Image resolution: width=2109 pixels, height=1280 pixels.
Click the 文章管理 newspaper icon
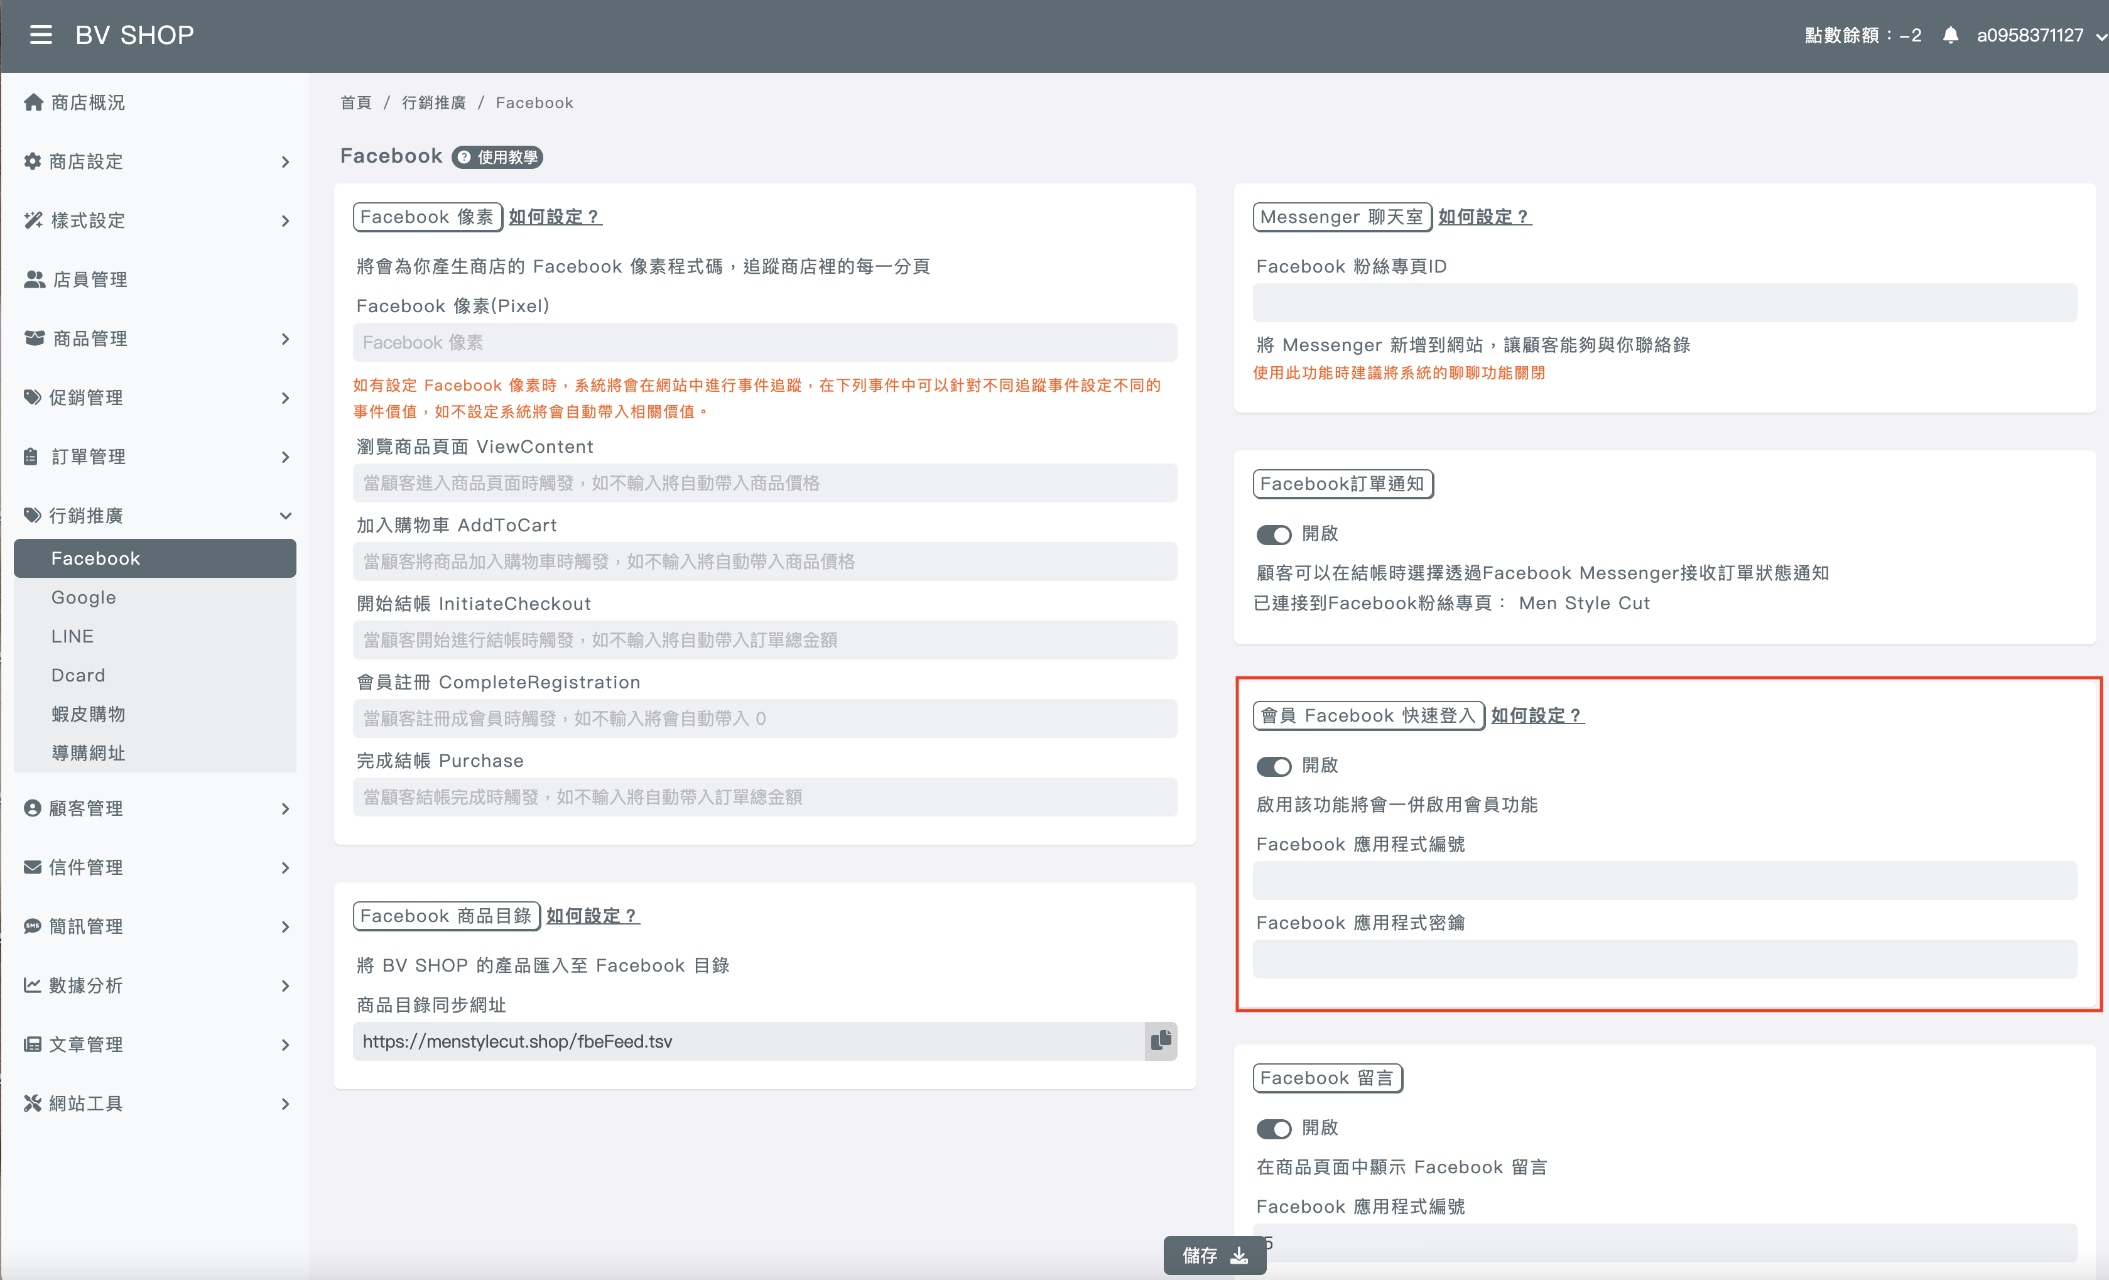tap(33, 1044)
